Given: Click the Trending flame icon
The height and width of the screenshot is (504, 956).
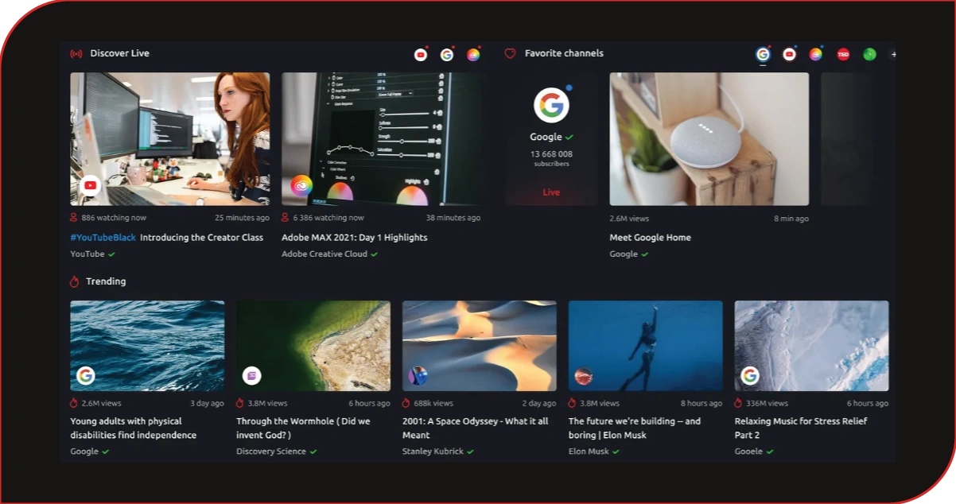Looking at the screenshot, I should tap(75, 281).
